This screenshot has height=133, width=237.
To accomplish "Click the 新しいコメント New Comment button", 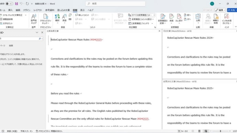I will (x=82, y=15).
